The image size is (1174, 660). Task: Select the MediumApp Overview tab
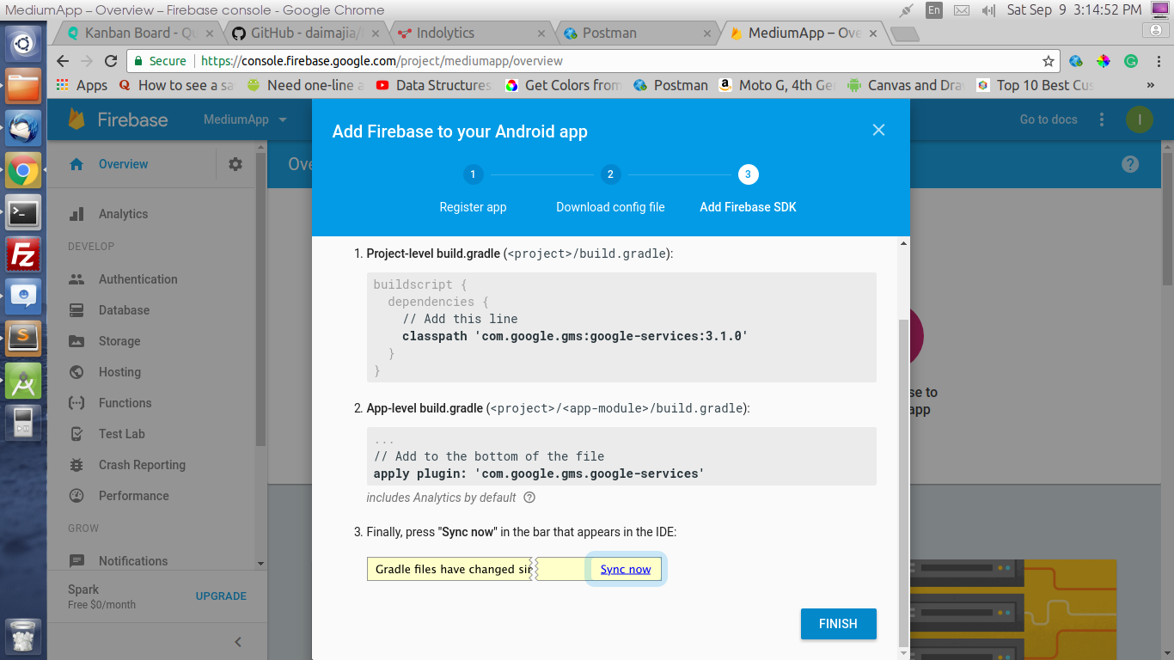point(803,33)
